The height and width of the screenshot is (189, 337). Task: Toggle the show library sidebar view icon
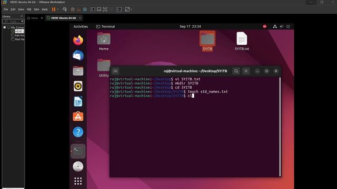[x=93, y=9]
